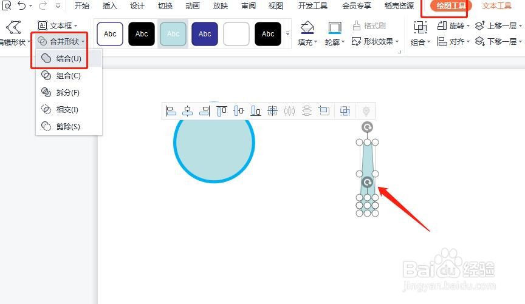Click distribute vertically icon in floating toolbar

307,110
